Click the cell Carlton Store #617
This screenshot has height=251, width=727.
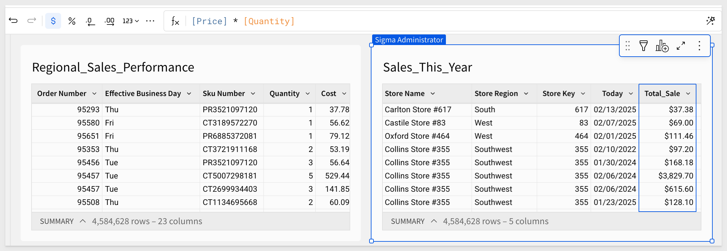(x=427, y=110)
